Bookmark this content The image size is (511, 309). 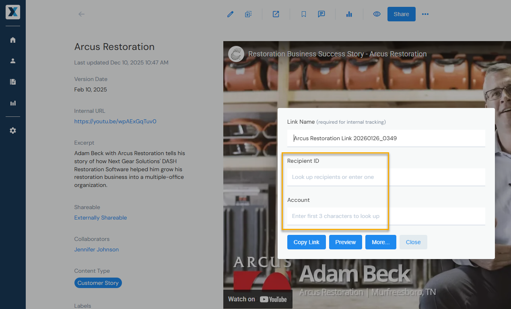(304, 14)
